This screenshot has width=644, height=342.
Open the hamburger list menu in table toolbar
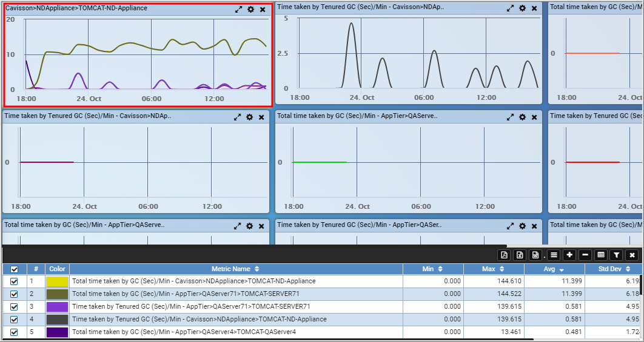click(x=554, y=255)
